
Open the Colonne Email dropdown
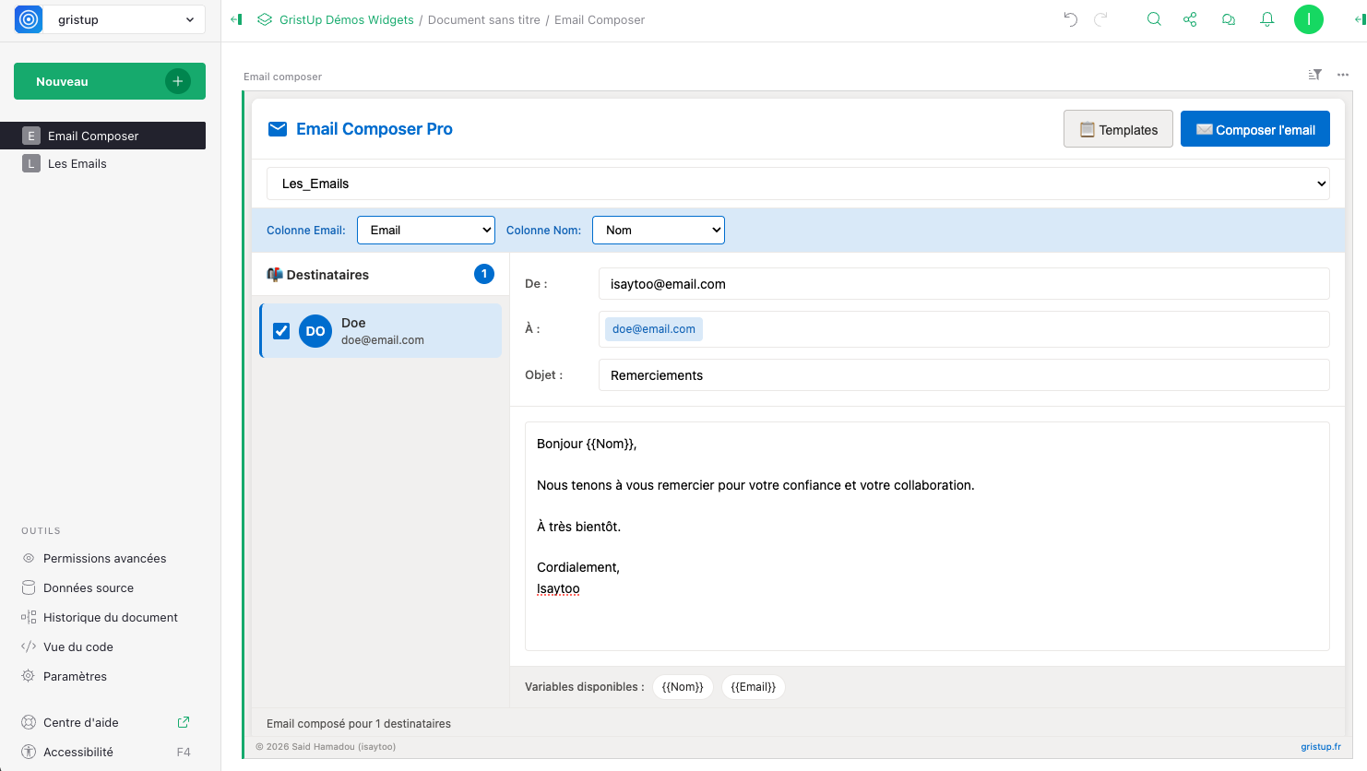click(426, 231)
